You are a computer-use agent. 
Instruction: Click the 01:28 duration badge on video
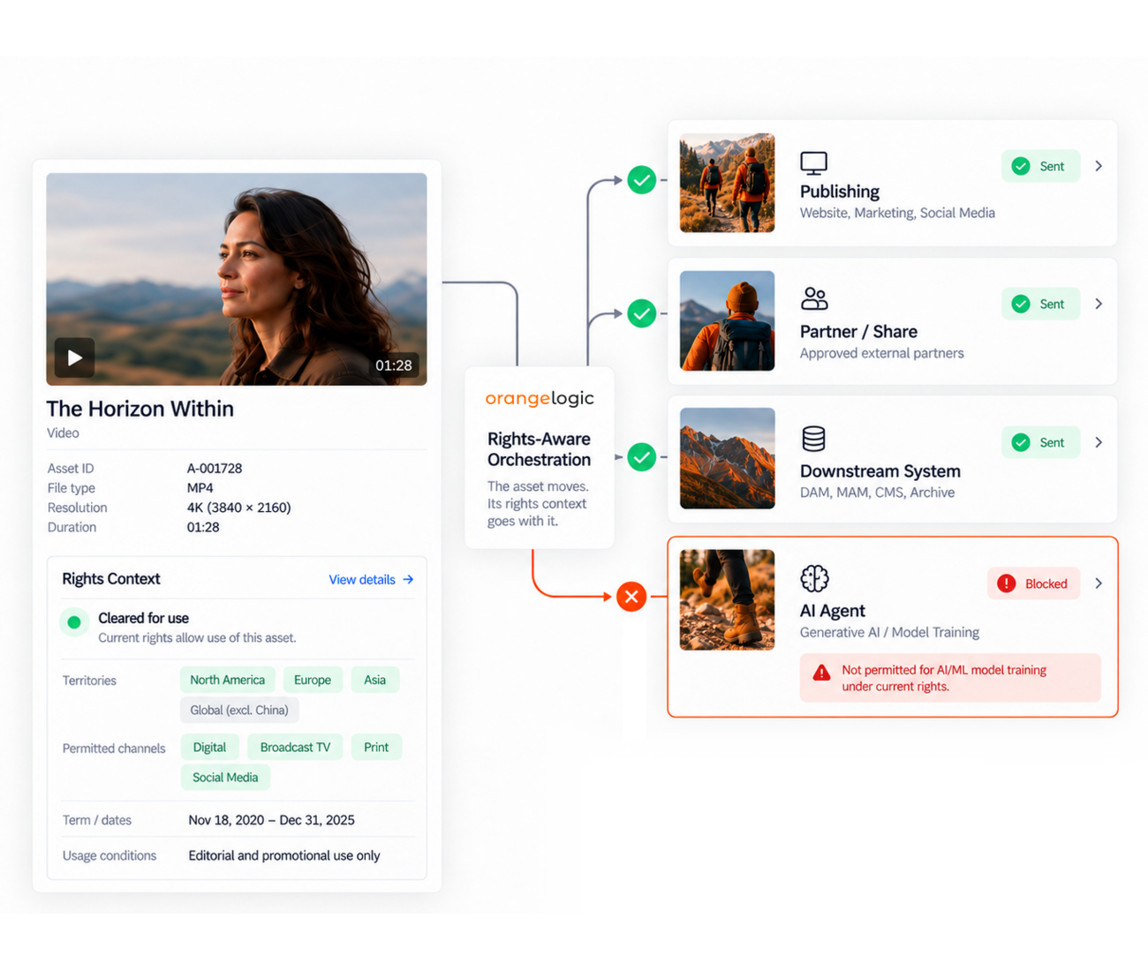click(x=394, y=365)
